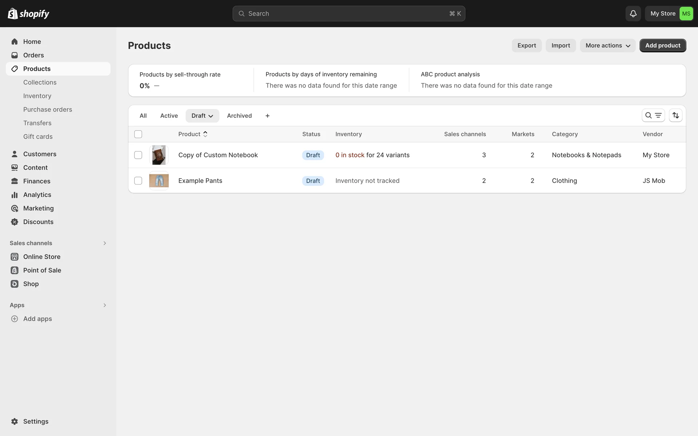The width and height of the screenshot is (698, 436).
Task: Open the More actions dropdown
Action: coord(607,45)
